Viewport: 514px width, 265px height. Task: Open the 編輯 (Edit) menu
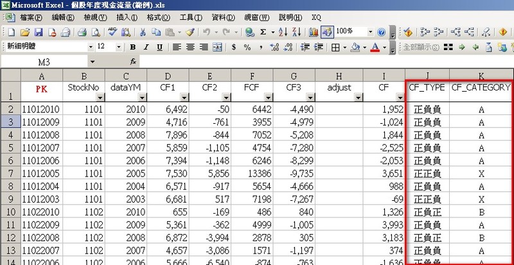point(63,17)
